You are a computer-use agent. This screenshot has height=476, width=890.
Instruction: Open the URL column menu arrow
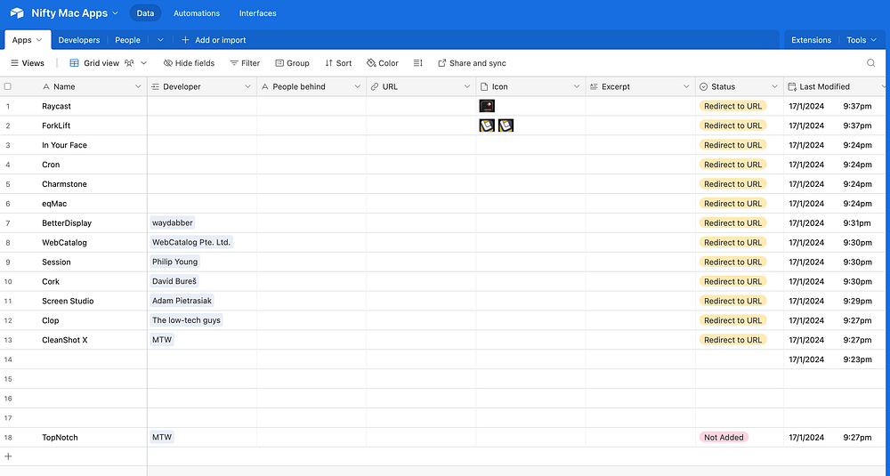tap(466, 87)
